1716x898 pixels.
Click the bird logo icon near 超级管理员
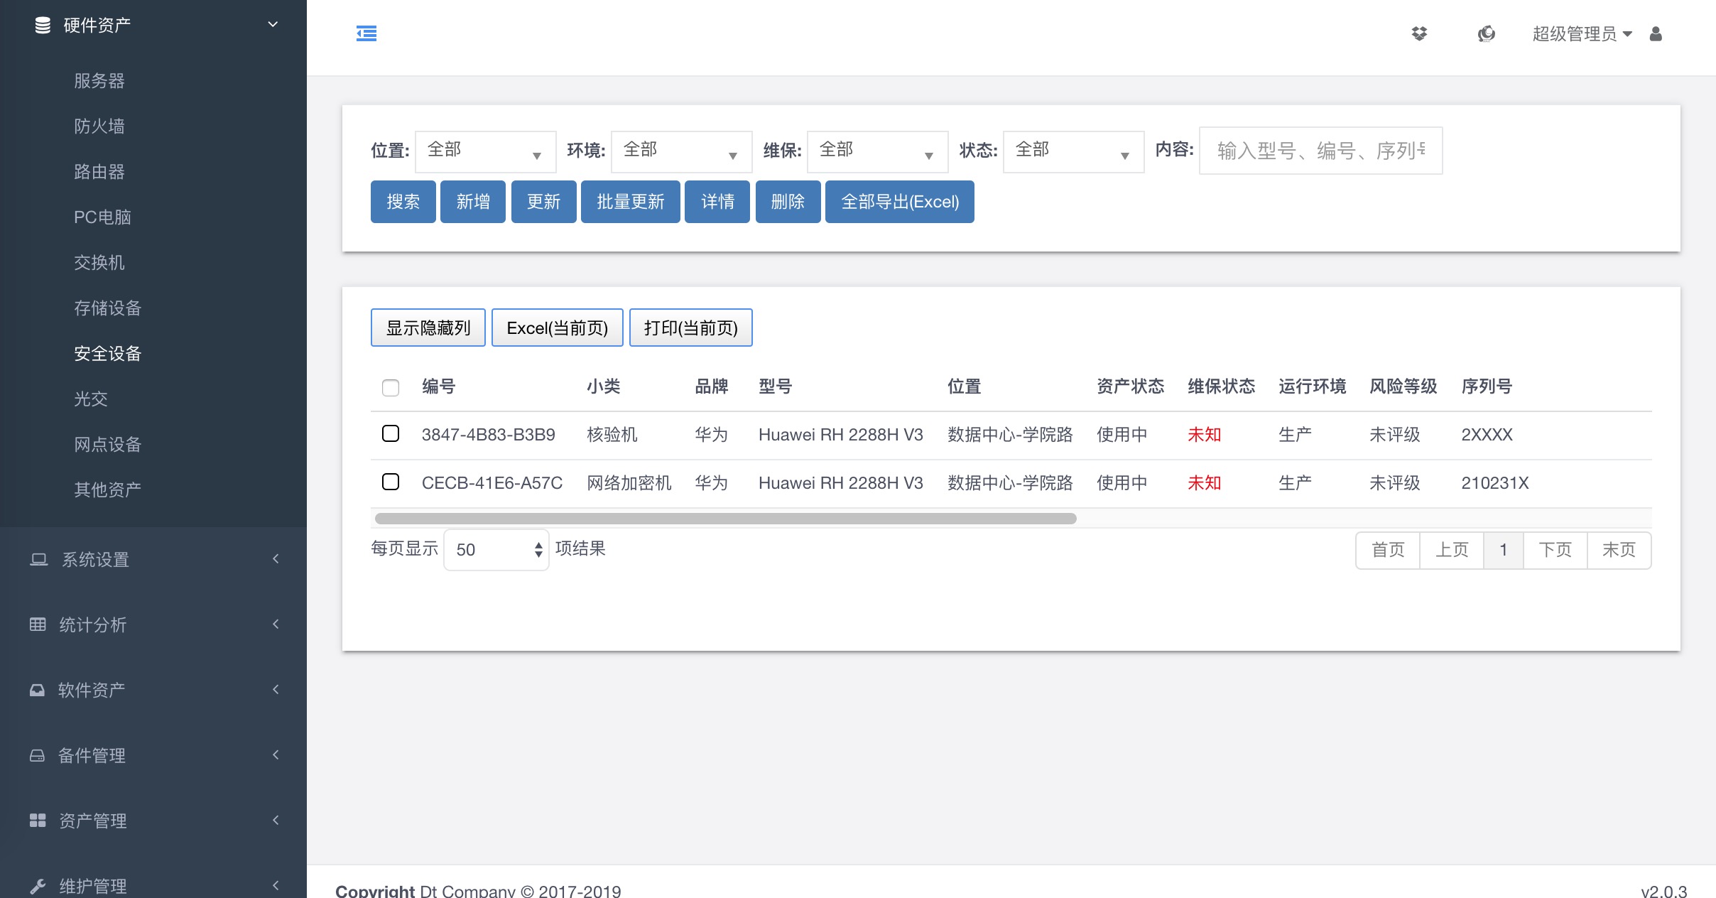pyautogui.click(x=1487, y=33)
